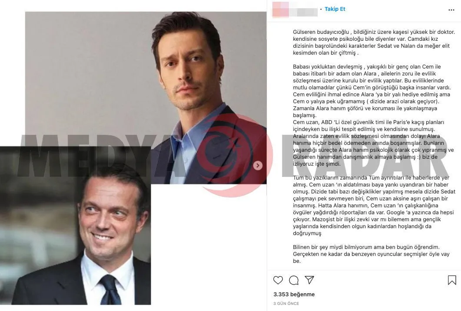Click the paragraph beginning Babası yokluktan devleşmiş
The image size is (461, 311).
coord(372,91)
